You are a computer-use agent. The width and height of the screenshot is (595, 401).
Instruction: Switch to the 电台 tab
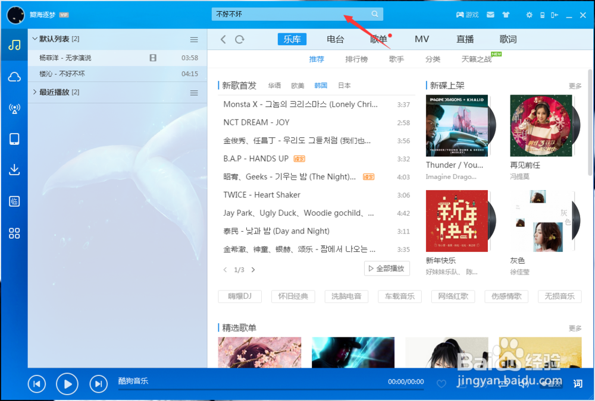(336, 39)
